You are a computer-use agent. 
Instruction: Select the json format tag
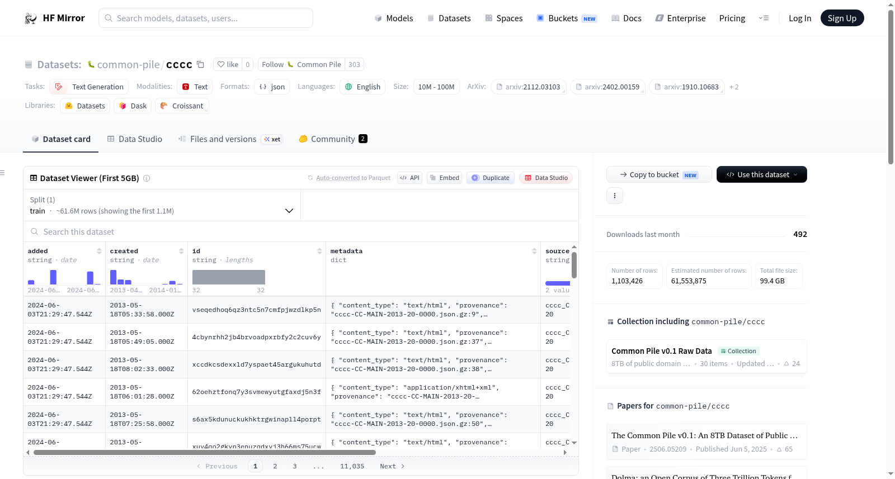click(272, 87)
